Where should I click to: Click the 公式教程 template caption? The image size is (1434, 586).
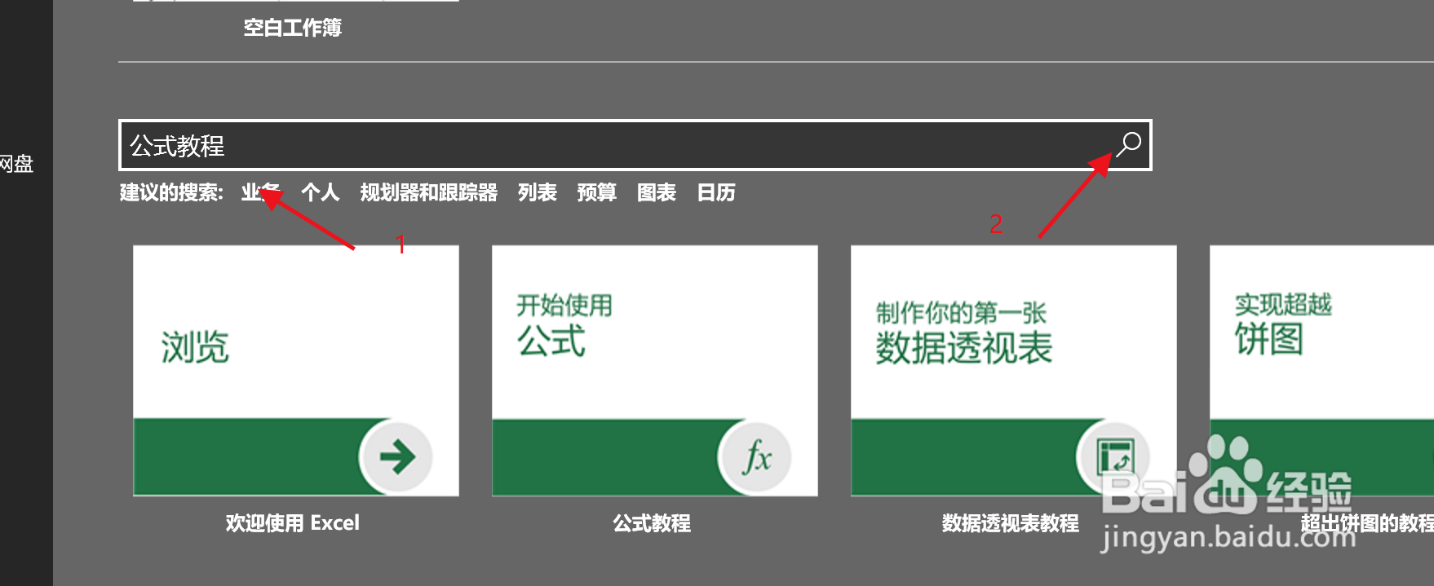[652, 523]
